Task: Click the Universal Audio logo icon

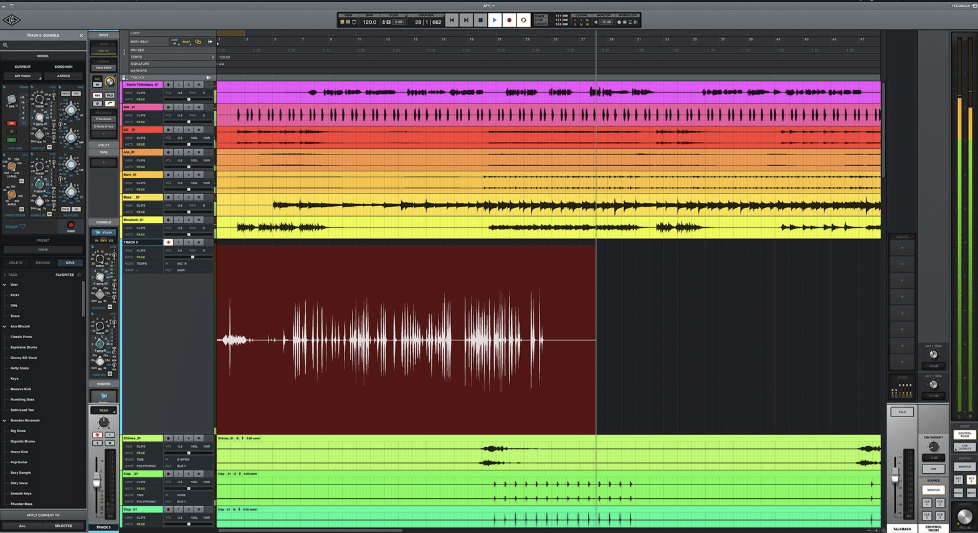Action: click(11, 21)
